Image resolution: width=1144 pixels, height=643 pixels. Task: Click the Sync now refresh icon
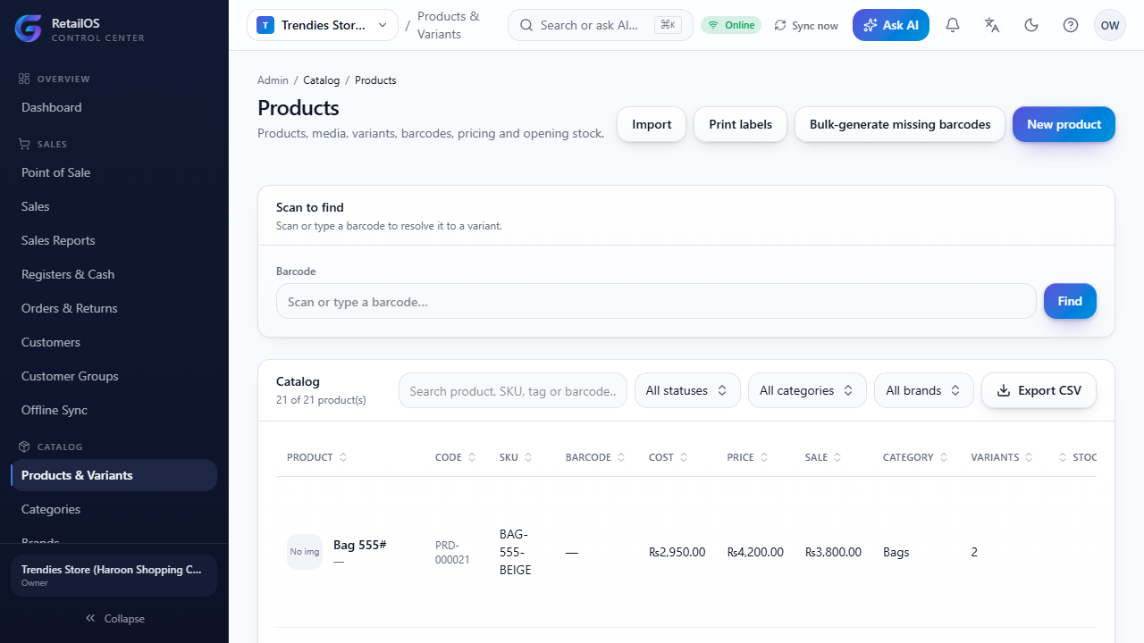pyautogui.click(x=780, y=25)
